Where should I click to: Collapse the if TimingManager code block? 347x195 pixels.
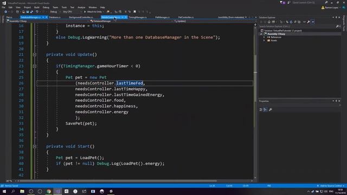(35, 66)
